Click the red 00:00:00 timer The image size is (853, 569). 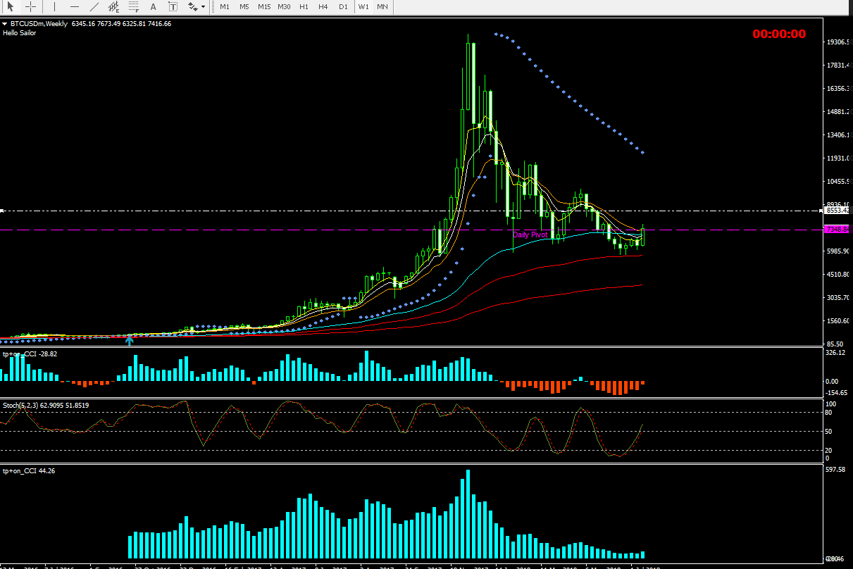[779, 34]
